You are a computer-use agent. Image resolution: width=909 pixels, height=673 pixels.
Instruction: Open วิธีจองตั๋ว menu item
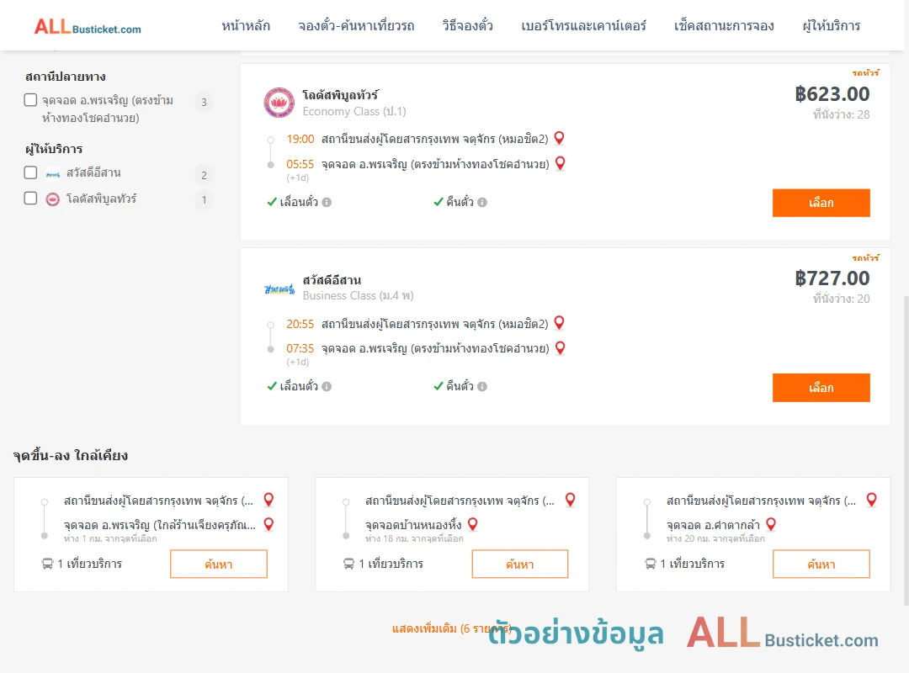467,25
